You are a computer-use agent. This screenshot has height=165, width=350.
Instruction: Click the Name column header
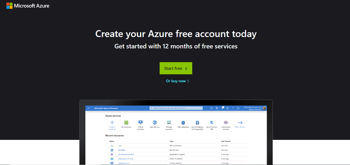(x=112, y=141)
